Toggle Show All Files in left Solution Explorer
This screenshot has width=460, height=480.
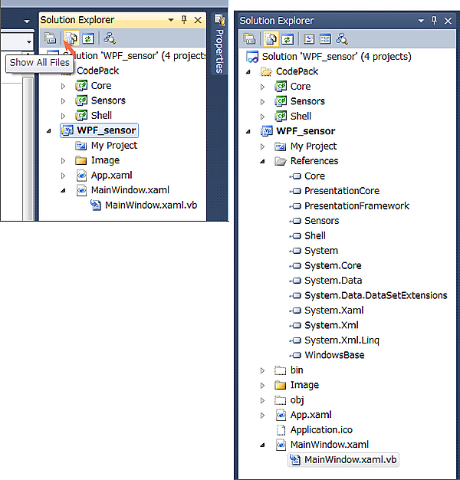pos(71,38)
